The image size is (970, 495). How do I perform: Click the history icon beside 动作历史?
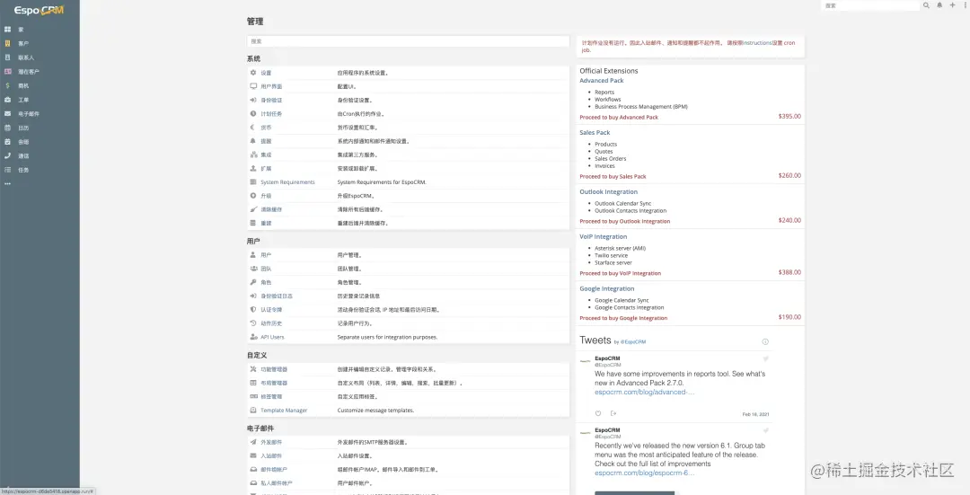[x=253, y=323]
